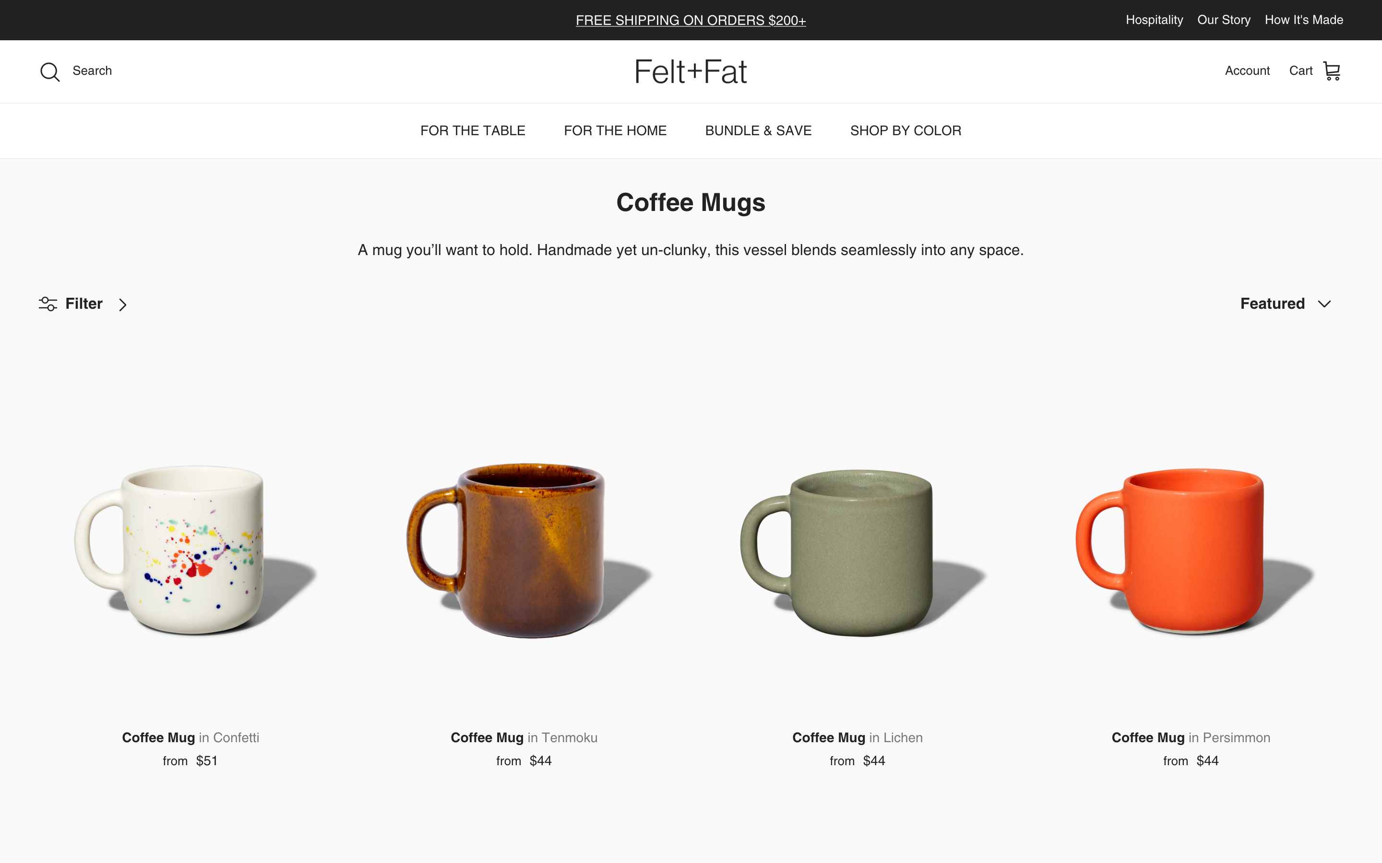Open search using the magnifying glass icon

(x=50, y=71)
